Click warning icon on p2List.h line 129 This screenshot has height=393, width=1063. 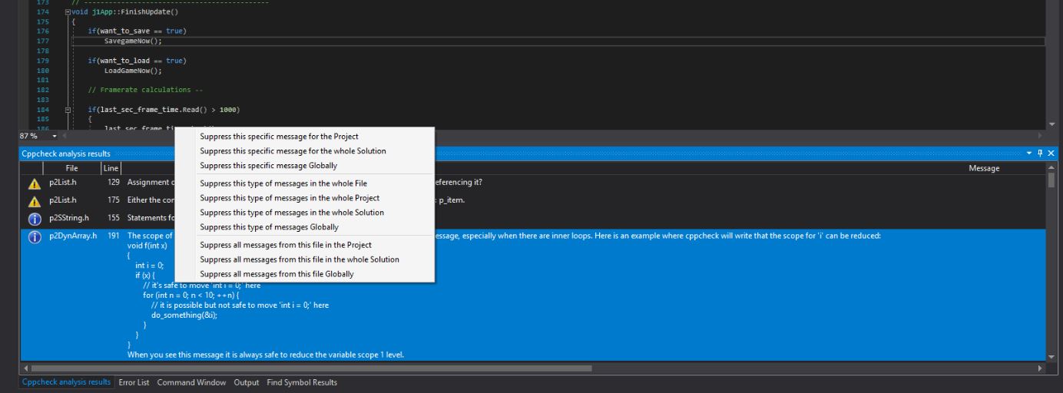point(34,183)
